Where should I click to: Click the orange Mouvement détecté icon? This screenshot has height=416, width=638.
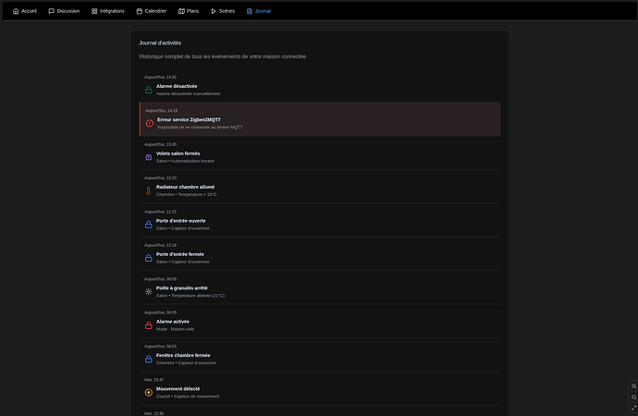[148, 392]
